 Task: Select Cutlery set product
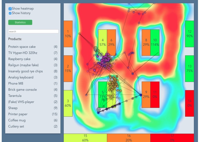33,126
